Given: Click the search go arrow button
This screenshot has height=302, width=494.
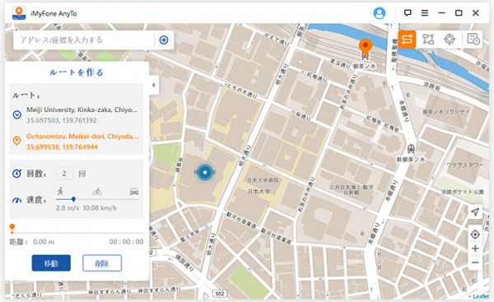Looking at the screenshot, I should (x=164, y=40).
